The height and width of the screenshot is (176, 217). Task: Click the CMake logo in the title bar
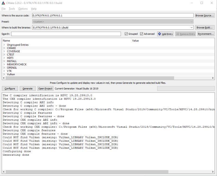(4, 3)
